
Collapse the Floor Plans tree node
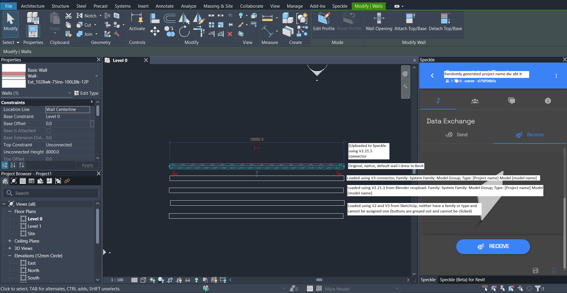click(x=10, y=211)
